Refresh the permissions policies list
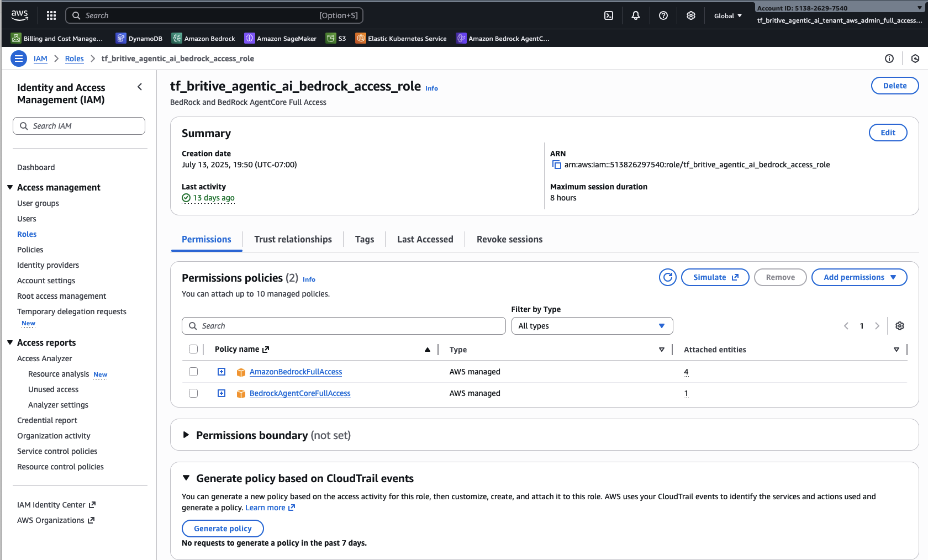The width and height of the screenshot is (928, 560). pyautogui.click(x=667, y=277)
